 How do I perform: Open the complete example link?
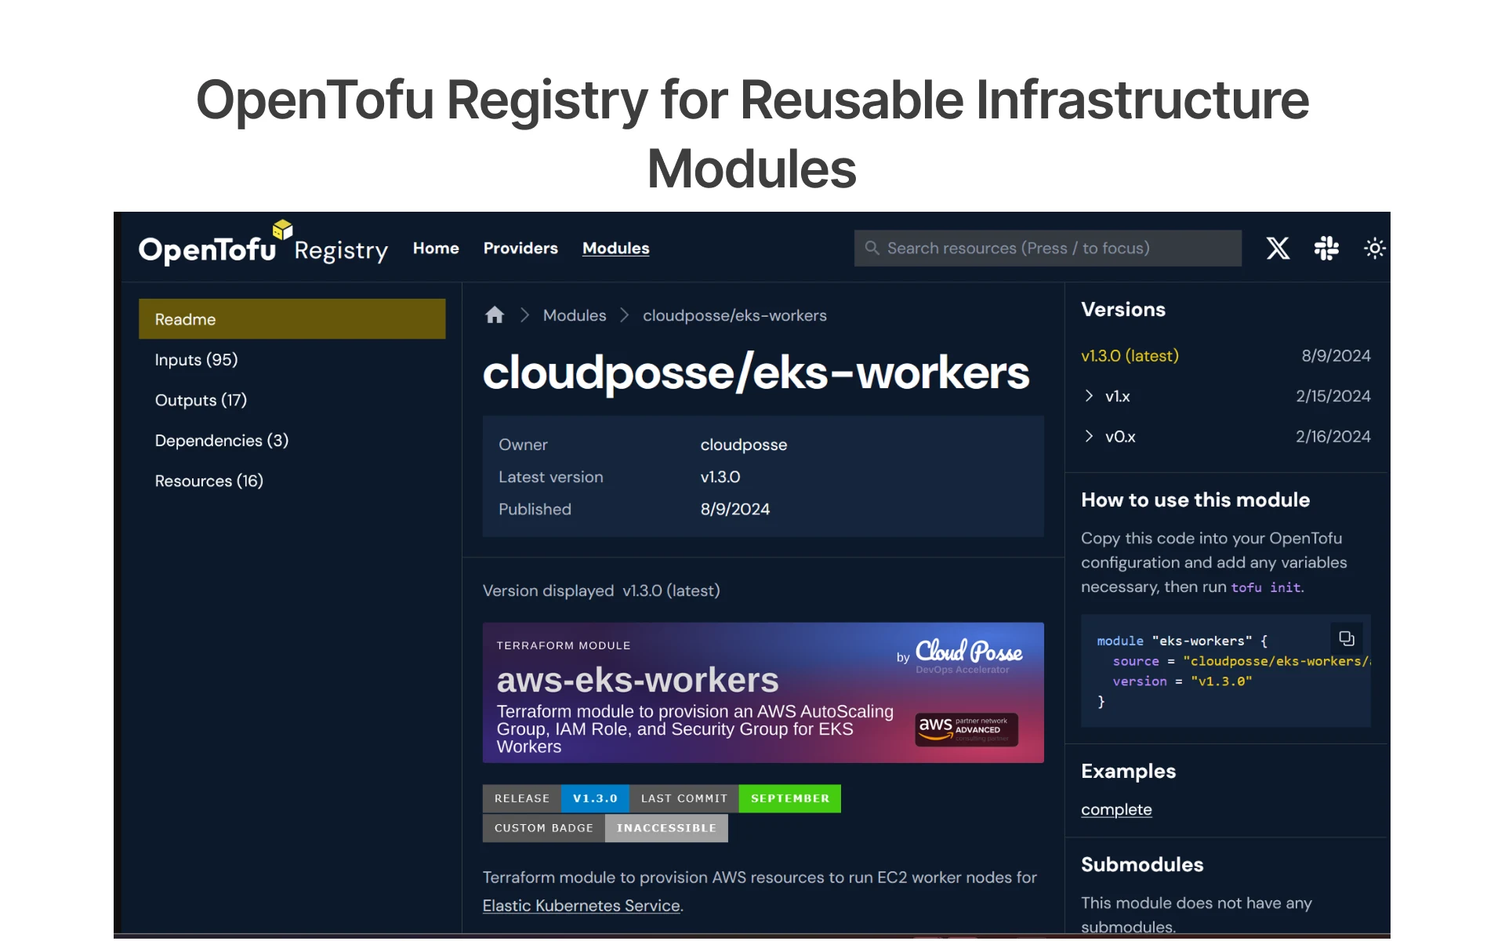pyautogui.click(x=1116, y=809)
